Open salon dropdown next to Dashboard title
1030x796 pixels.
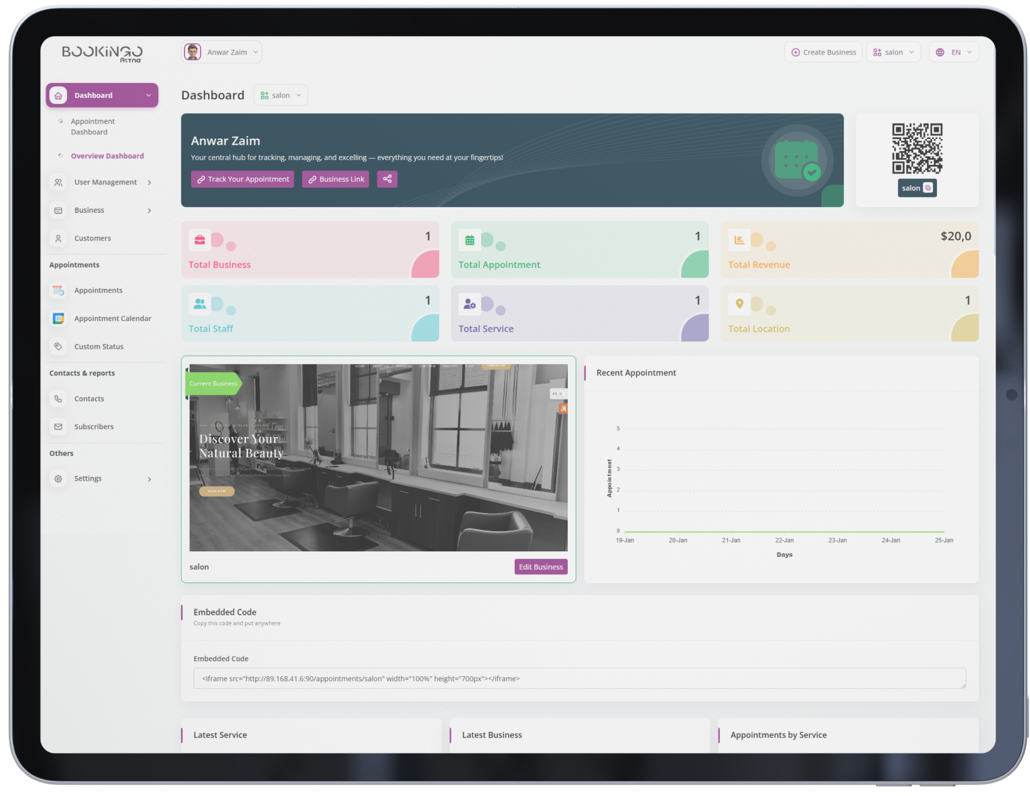point(280,96)
